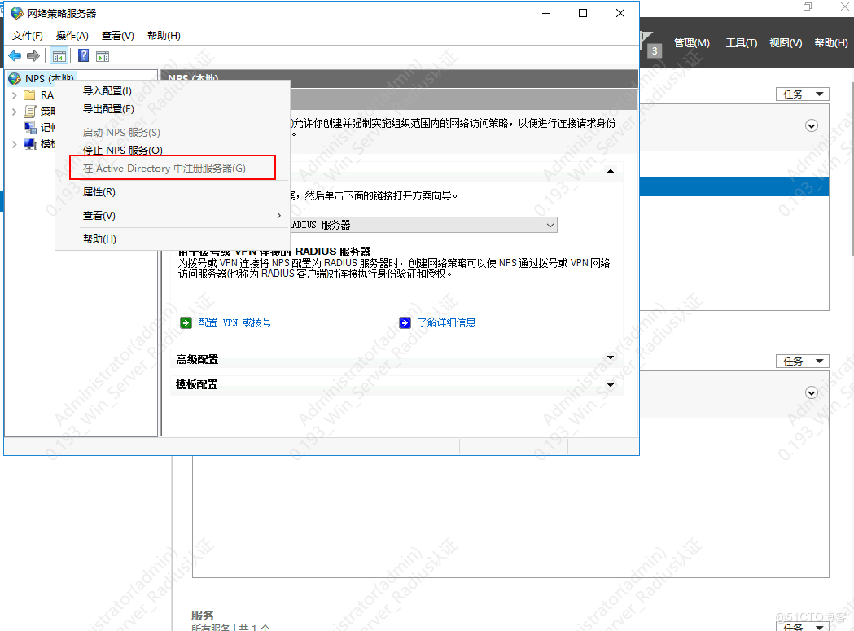Click the 模板 computer icon in tree
This screenshot has height=631, width=854.
point(30,144)
